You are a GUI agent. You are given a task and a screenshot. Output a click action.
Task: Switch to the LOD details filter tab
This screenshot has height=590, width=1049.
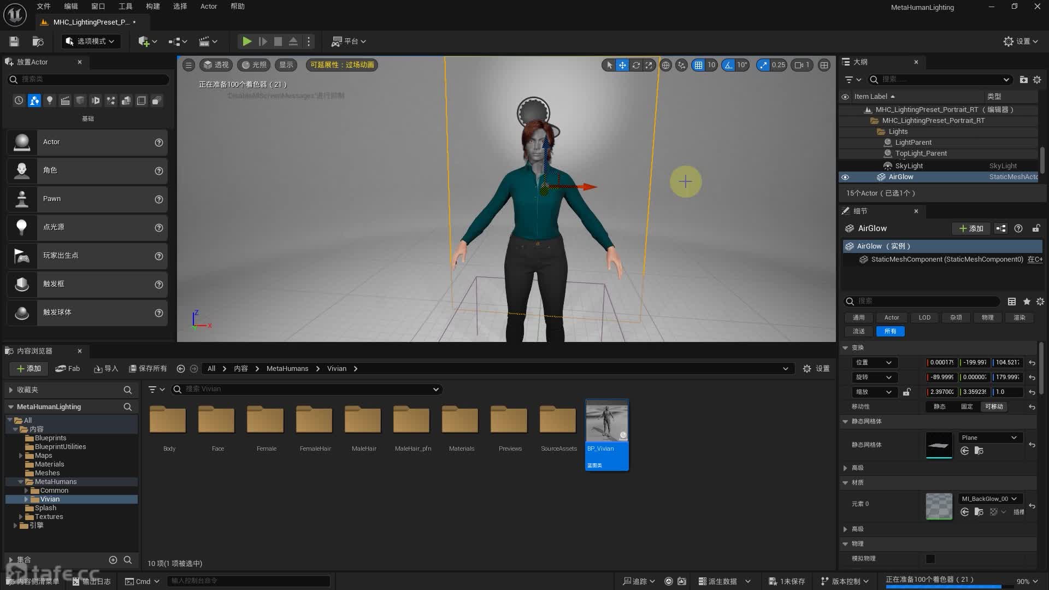924,317
